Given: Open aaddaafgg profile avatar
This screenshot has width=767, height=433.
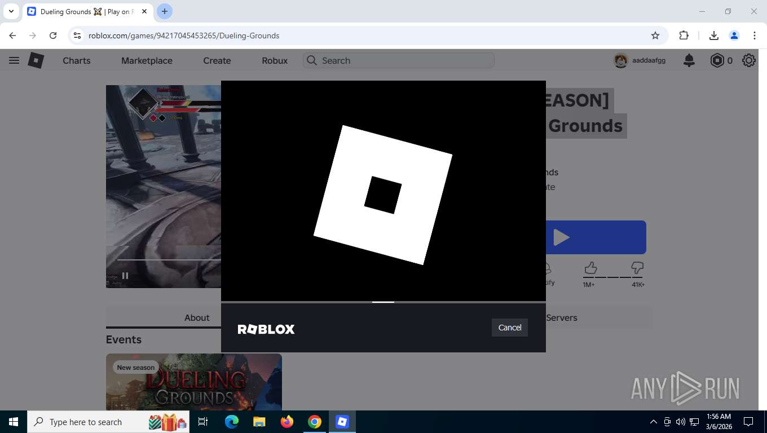Looking at the screenshot, I should tap(621, 60).
